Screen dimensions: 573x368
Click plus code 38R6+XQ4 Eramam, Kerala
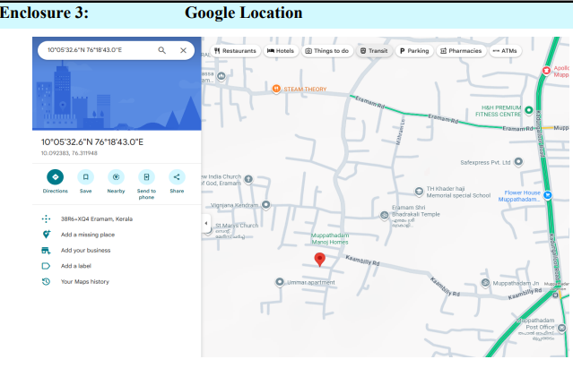(97, 218)
